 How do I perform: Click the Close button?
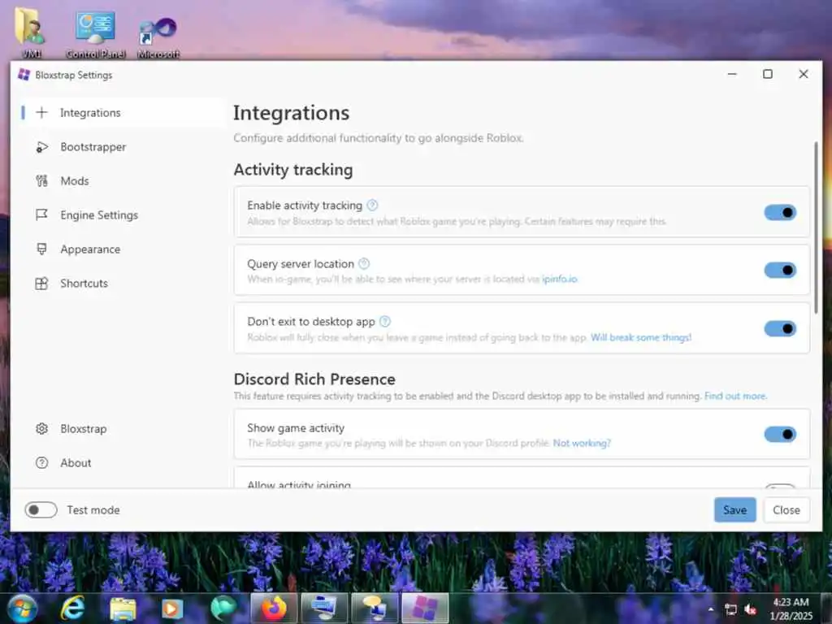pos(786,510)
